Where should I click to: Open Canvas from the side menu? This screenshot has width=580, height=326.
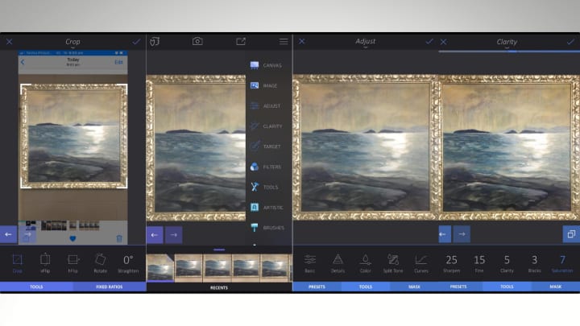pos(267,65)
